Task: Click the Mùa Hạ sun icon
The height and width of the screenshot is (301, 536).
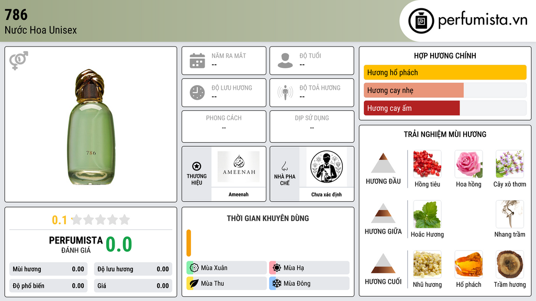Action: (277, 268)
